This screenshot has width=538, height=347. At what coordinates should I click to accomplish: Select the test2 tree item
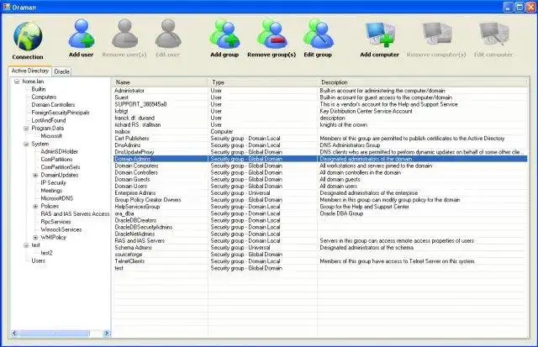point(47,253)
